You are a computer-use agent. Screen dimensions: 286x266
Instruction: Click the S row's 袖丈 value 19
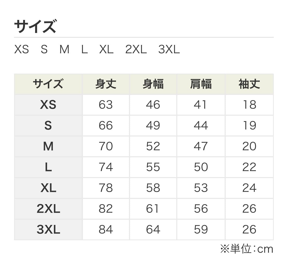pos(249,126)
